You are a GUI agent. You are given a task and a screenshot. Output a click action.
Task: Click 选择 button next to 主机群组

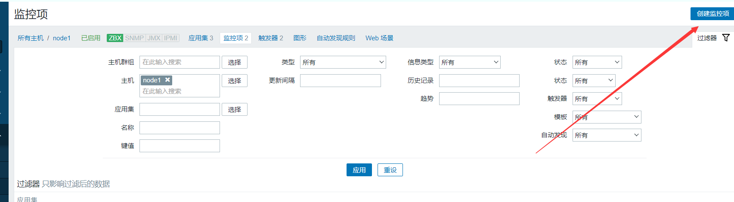[234, 62]
